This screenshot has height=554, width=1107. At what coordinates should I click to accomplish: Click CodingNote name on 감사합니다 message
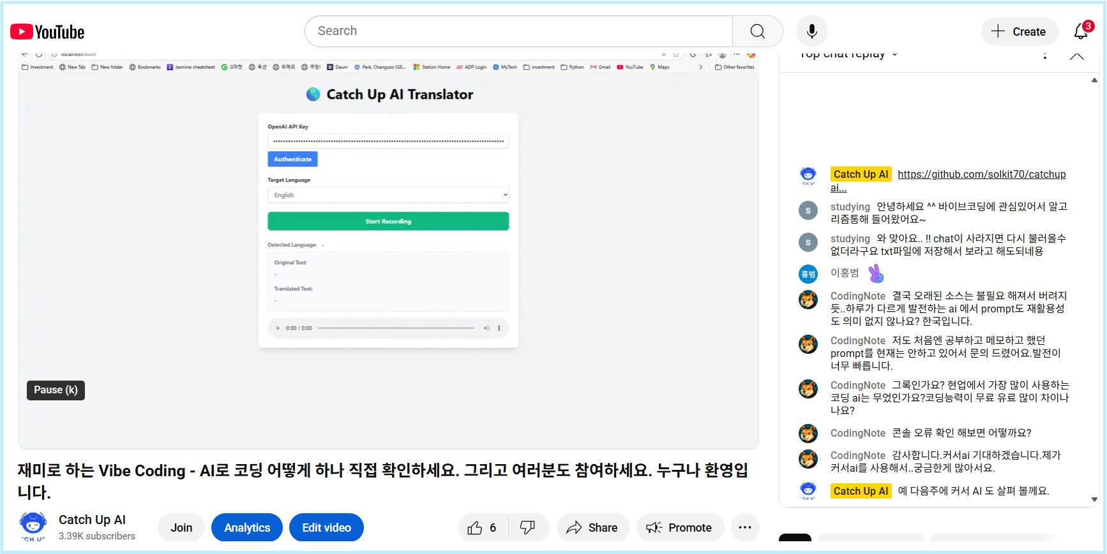[x=857, y=455]
